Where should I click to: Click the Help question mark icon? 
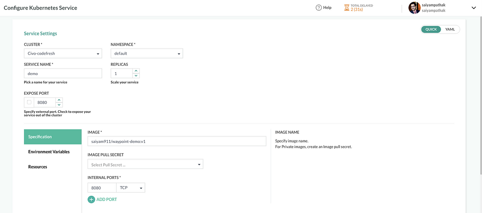(x=319, y=8)
